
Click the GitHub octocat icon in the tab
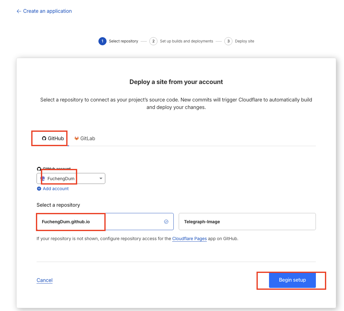(x=44, y=138)
